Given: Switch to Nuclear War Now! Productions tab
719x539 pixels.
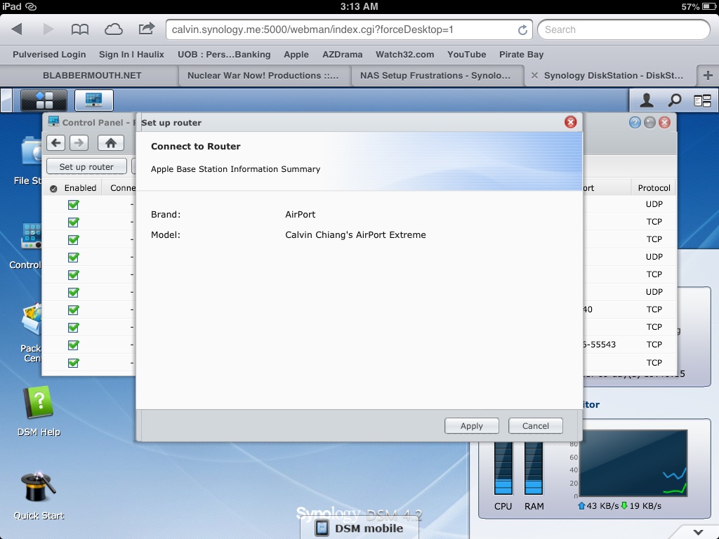Looking at the screenshot, I should pos(263,75).
